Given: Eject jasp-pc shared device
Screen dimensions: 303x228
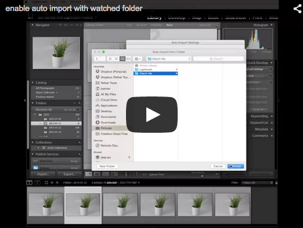Looking at the screenshot, I should pyautogui.click(x=129, y=157).
